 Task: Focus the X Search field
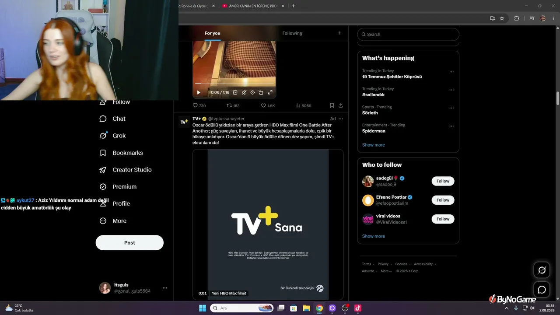pos(408,34)
